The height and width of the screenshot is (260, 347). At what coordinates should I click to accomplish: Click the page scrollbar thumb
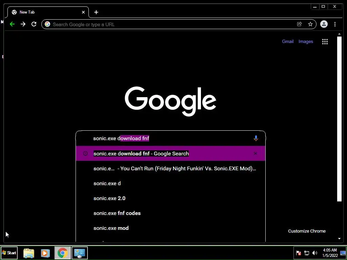pos(339,119)
